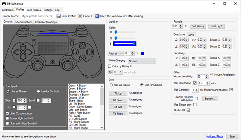Screen dimensions: 241x140
Task: Click the SHARE button on controller image
Action: point(34,43)
